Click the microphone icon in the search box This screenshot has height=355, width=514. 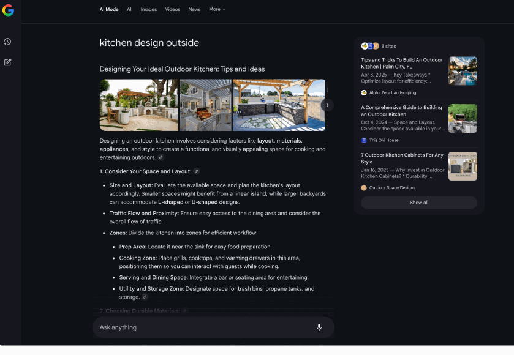[319, 327]
